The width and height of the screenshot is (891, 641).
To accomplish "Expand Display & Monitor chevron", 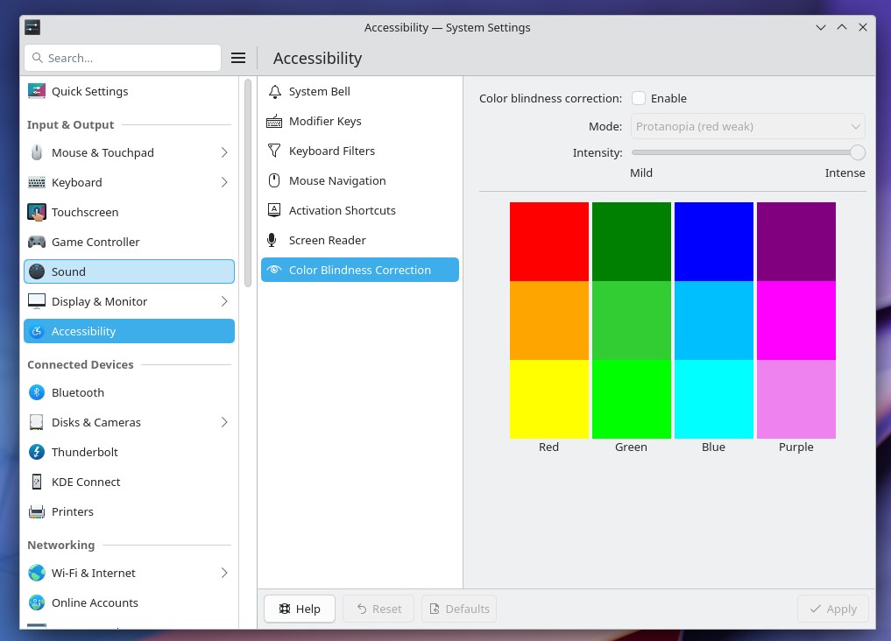I will coord(224,301).
